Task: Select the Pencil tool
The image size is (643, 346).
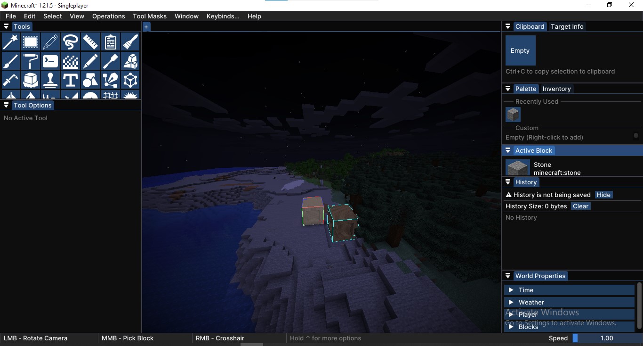Action: pos(90,61)
